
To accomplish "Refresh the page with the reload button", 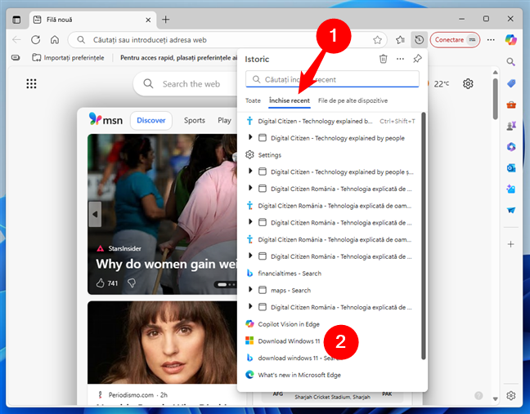I will [35, 39].
